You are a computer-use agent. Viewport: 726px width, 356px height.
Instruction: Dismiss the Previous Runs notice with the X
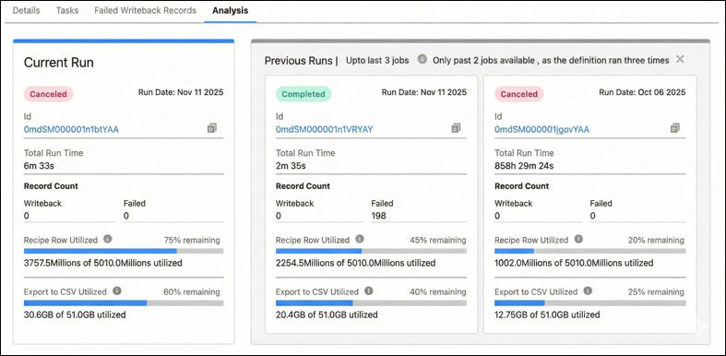click(x=680, y=59)
